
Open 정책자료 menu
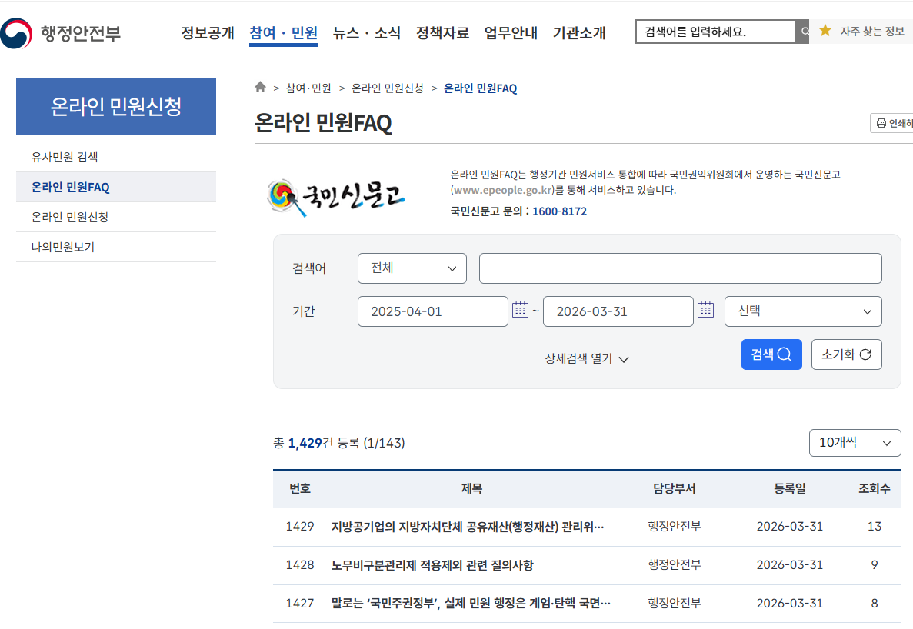coord(442,32)
